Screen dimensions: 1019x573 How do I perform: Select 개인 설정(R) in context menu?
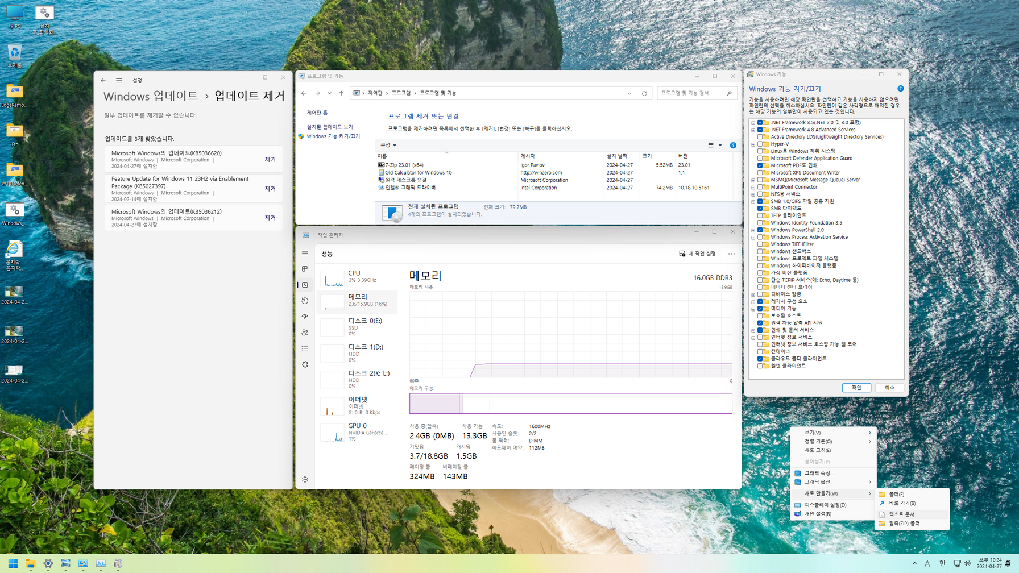pos(833,514)
